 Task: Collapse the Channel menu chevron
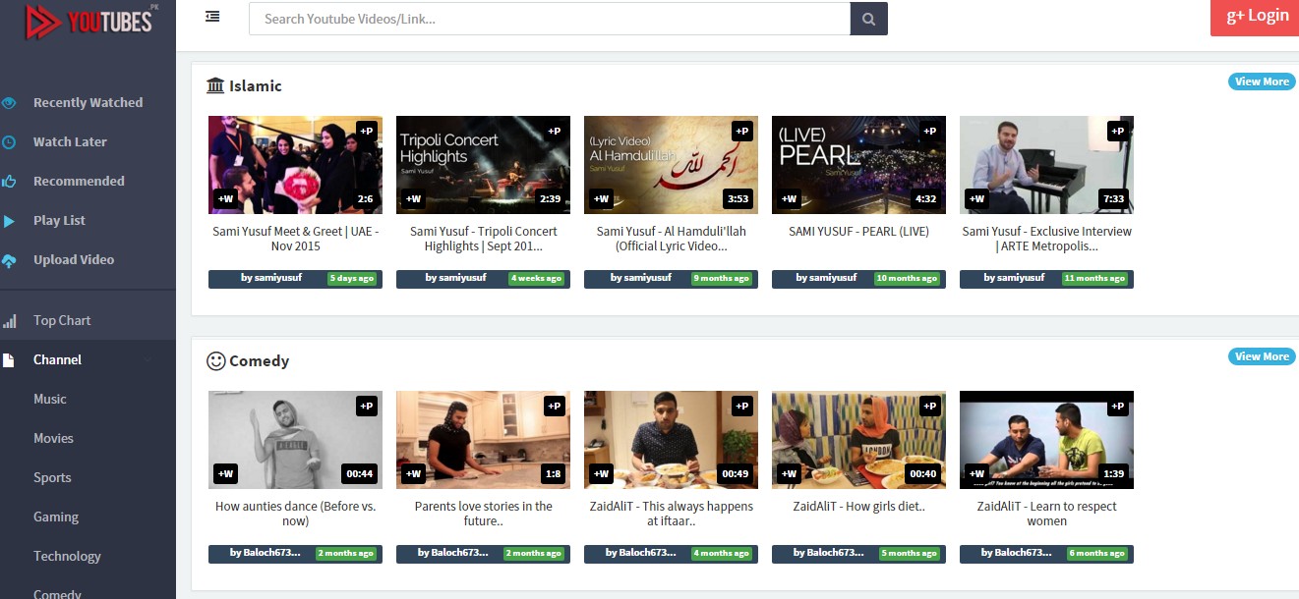click(149, 360)
